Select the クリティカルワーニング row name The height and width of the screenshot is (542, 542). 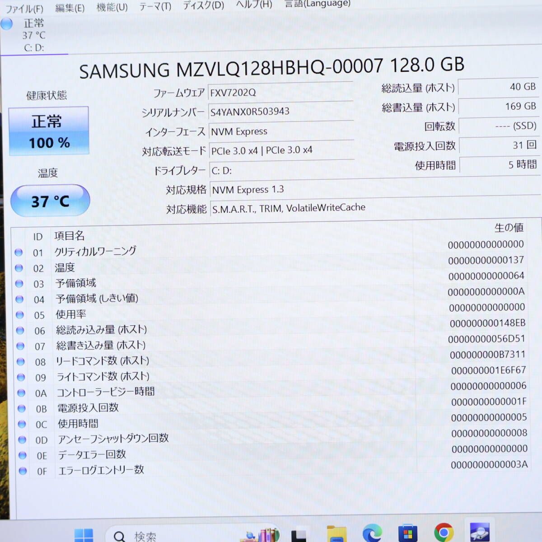click(x=95, y=251)
